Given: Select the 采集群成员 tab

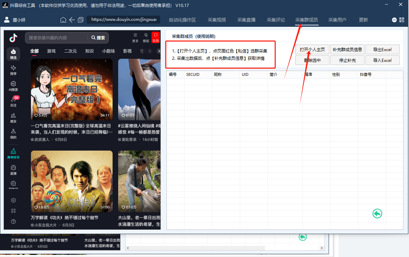Looking at the screenshot, I should point(306,20).
